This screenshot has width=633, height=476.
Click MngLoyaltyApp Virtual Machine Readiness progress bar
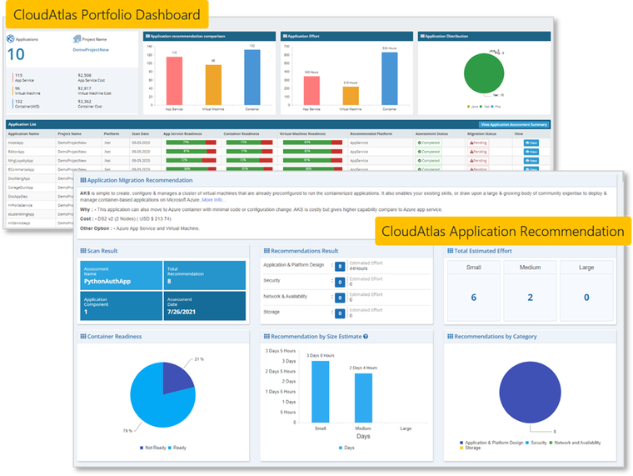(312, 160)
